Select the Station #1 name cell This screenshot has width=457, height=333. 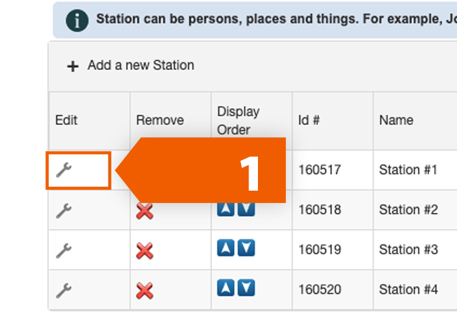click(x=409, y=170)
